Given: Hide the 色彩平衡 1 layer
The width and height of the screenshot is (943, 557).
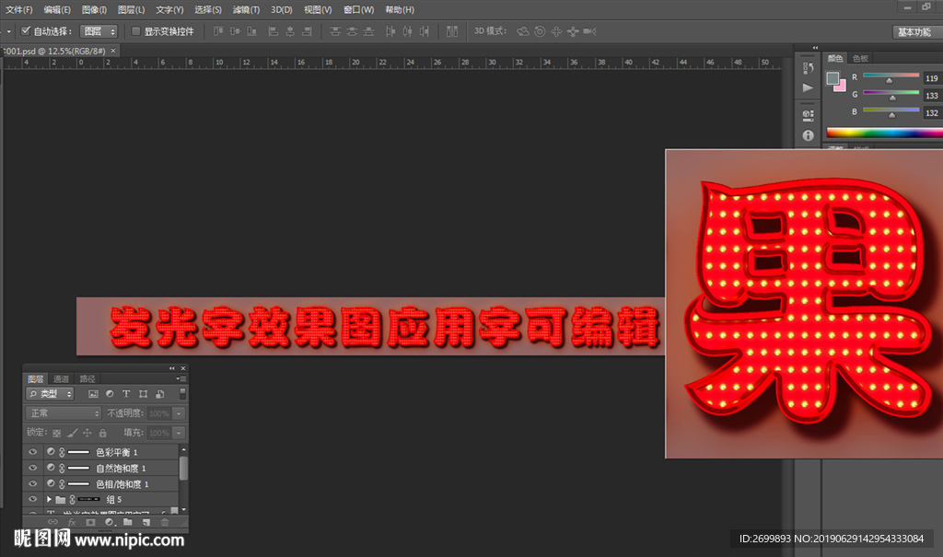Looking at the screenshot, I should pos(33,452).
